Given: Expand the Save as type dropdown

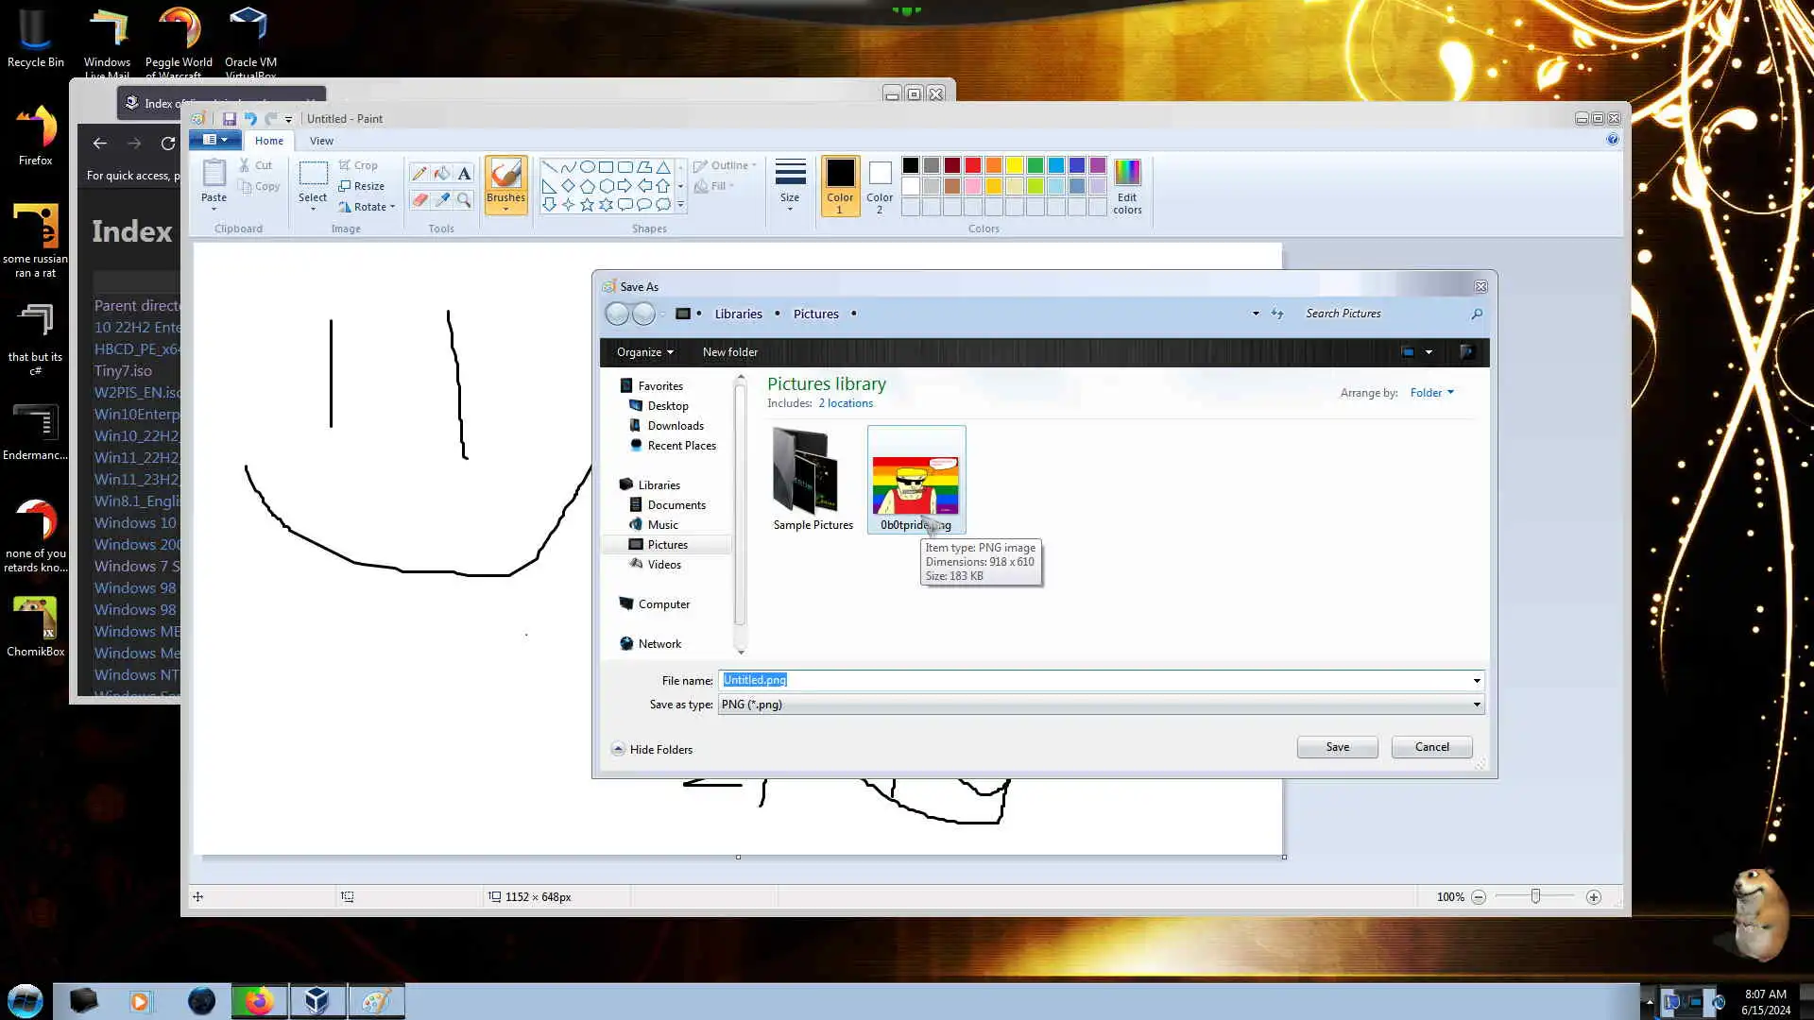Looking at the screenshot, I should [1477, 705].
